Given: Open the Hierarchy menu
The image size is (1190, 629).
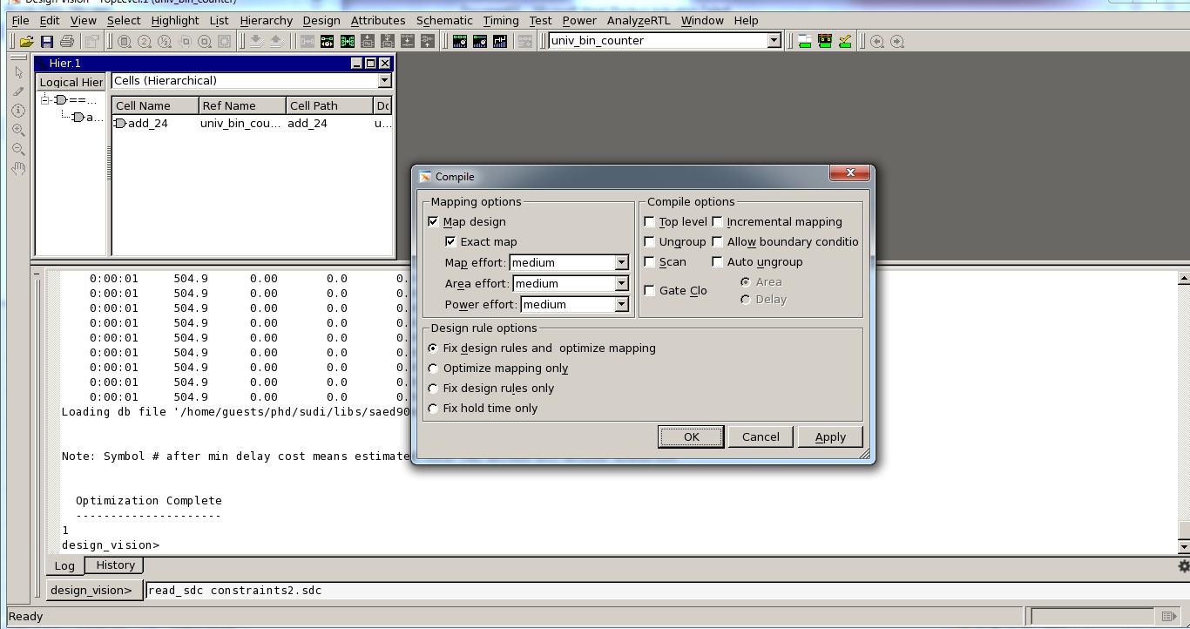Looking at the screenshot, I should [x=266, y=20].
